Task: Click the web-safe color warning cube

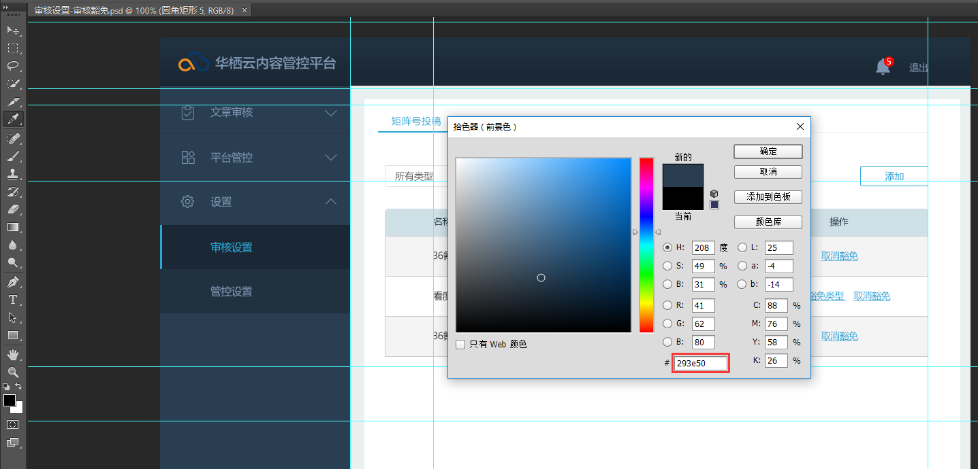Action: [714, 194]
